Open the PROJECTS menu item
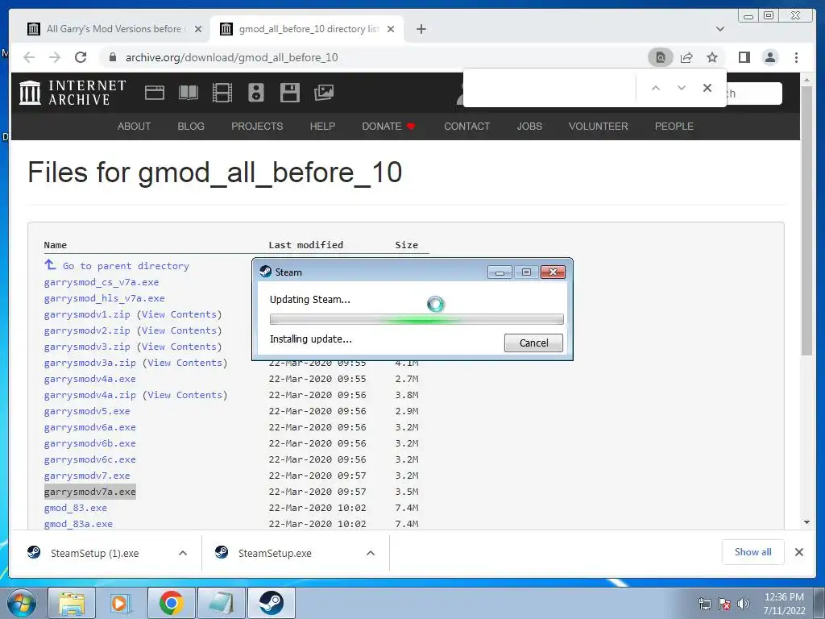 pyautogui.click(x=257, y=127)
